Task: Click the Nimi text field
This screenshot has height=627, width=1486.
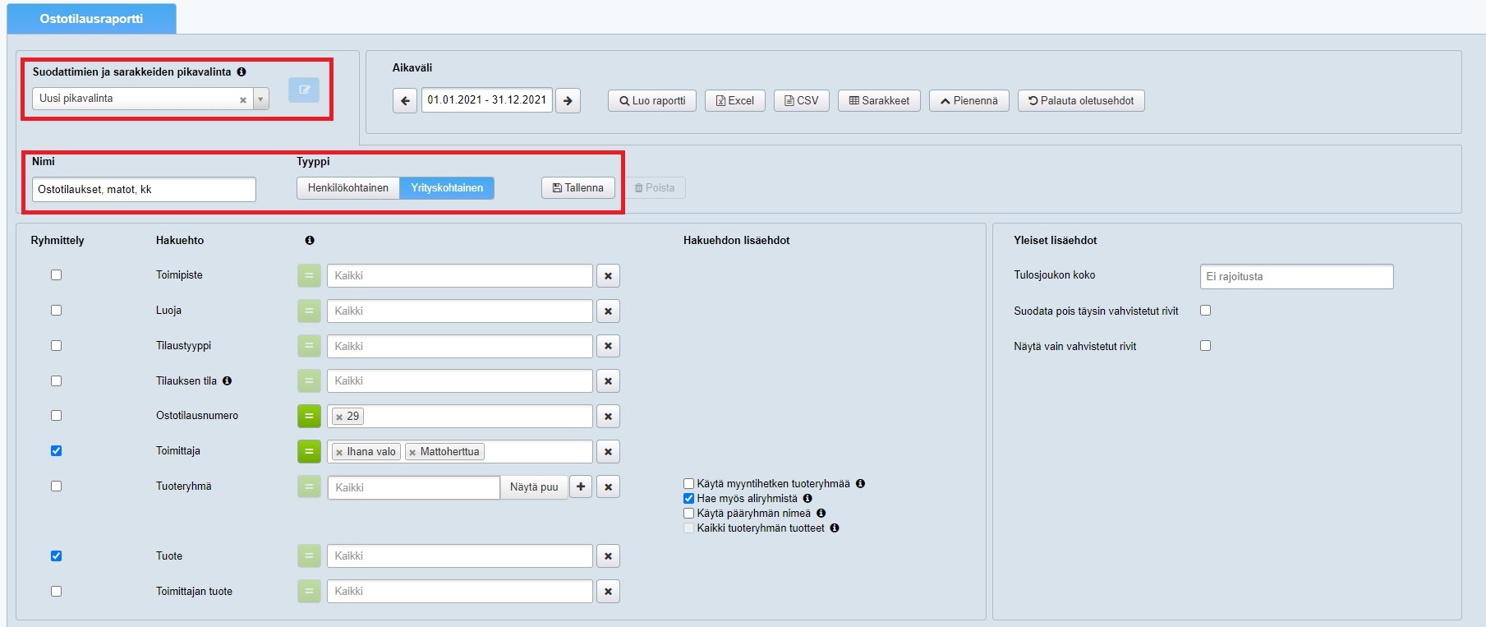Action: coord(144,190)
